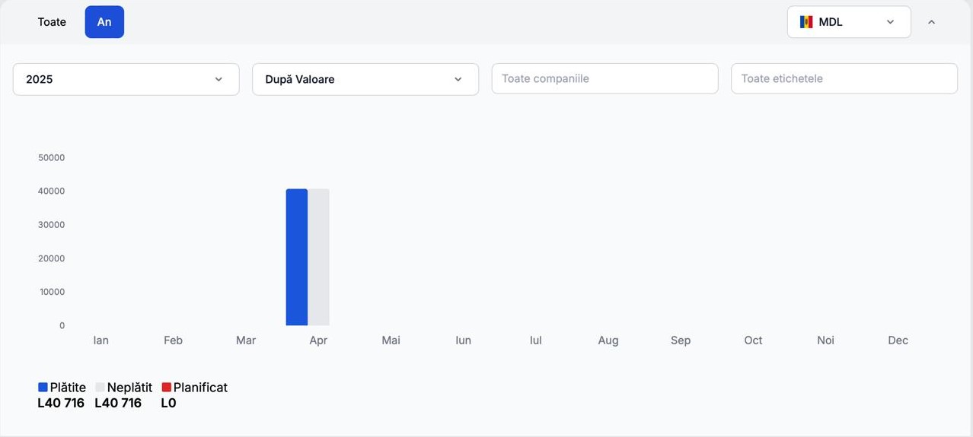Focus the Toate etichetele tags field
This screenshot has height=437, width=973.
click(x=844, y=79)
